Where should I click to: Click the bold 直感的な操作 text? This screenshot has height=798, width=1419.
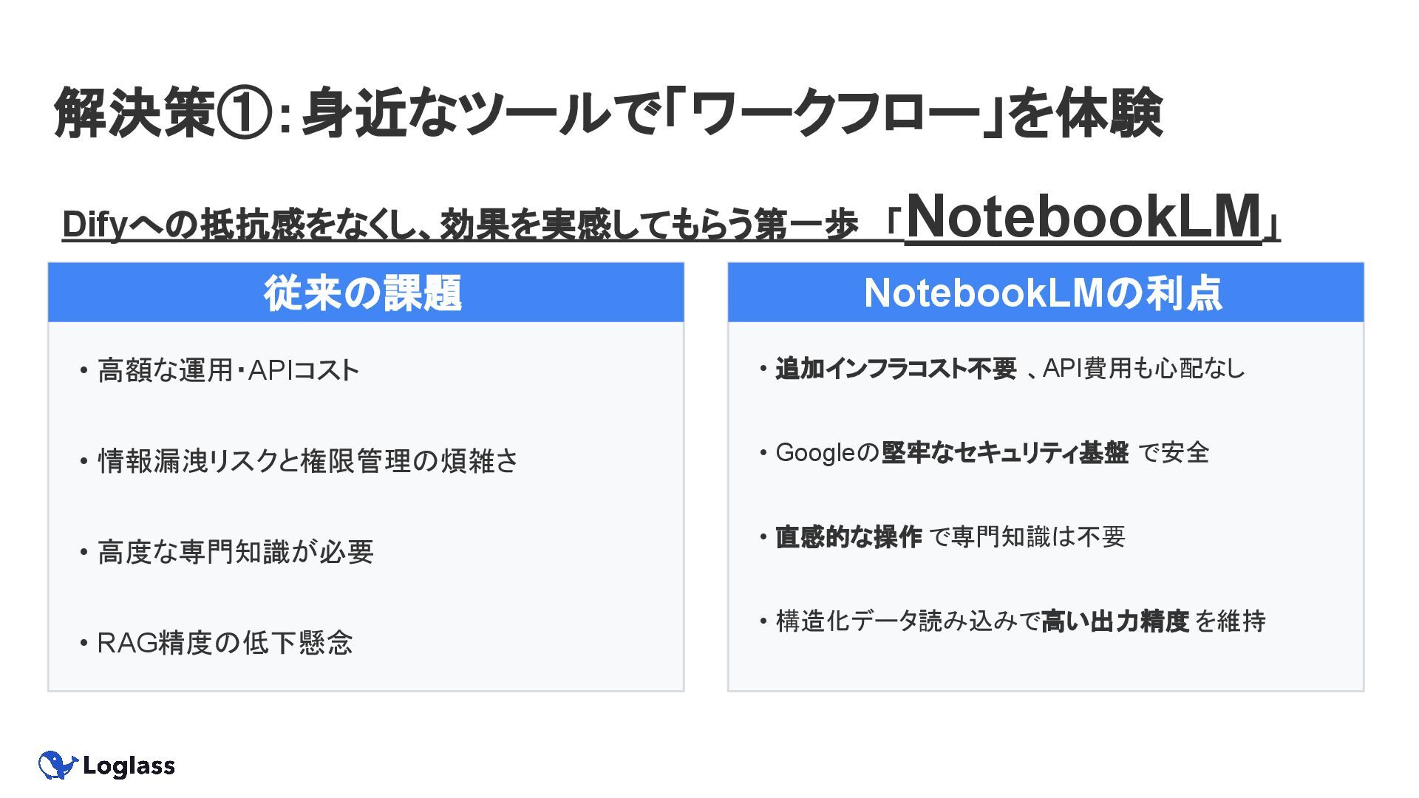point(848,536)
